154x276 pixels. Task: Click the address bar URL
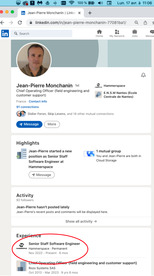[x=81, y=22]
